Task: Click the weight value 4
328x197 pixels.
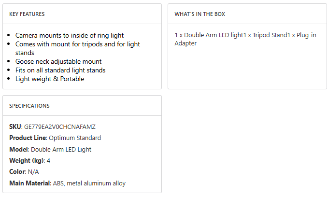Action: click(x=49, y=160)
